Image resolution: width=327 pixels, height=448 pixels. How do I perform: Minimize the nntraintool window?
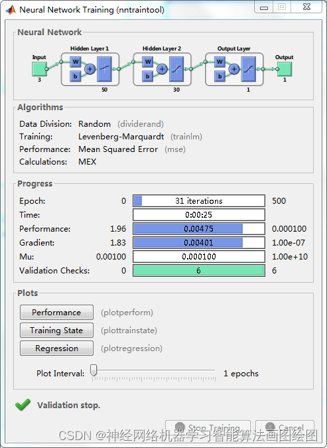[x=264, y=7]
